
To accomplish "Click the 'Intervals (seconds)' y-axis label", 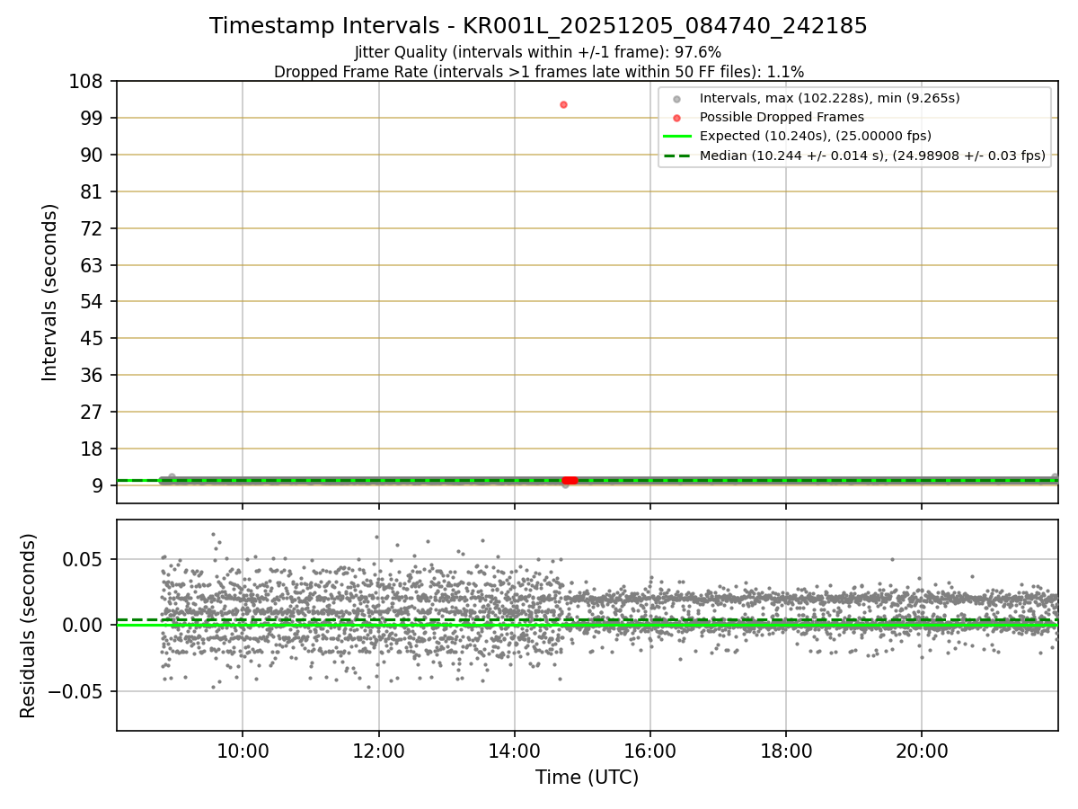I will (50, 292).
